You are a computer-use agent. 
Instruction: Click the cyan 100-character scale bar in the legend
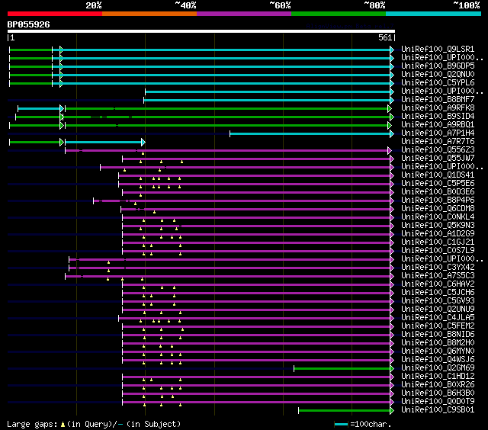[341, 424]
